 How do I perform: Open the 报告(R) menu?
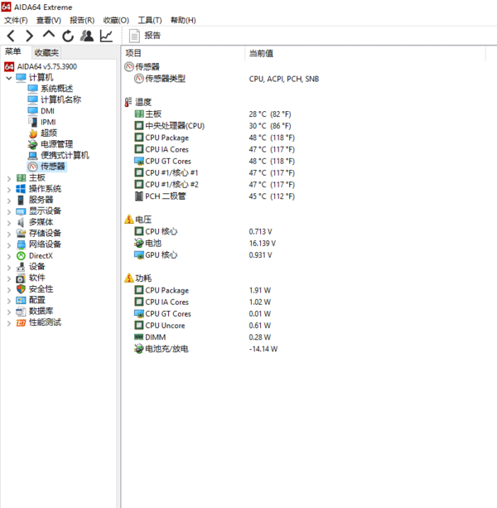(82, 20)
